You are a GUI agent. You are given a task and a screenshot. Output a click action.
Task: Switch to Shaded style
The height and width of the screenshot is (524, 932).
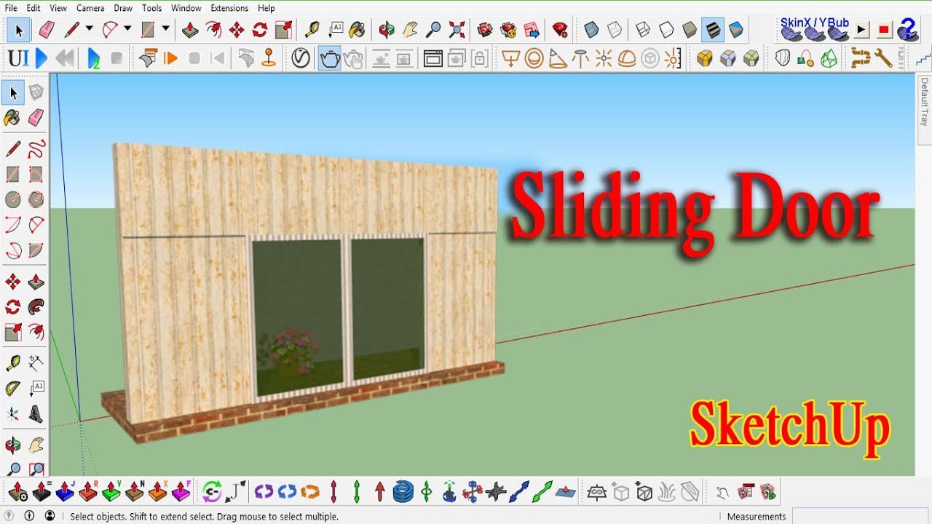[690, 30]
